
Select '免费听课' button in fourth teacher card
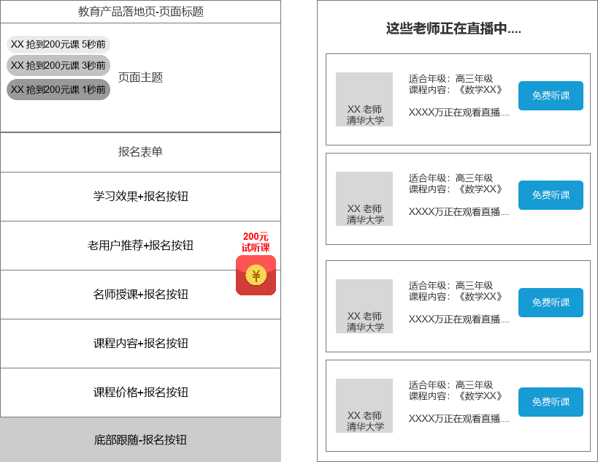click(551, 402)
